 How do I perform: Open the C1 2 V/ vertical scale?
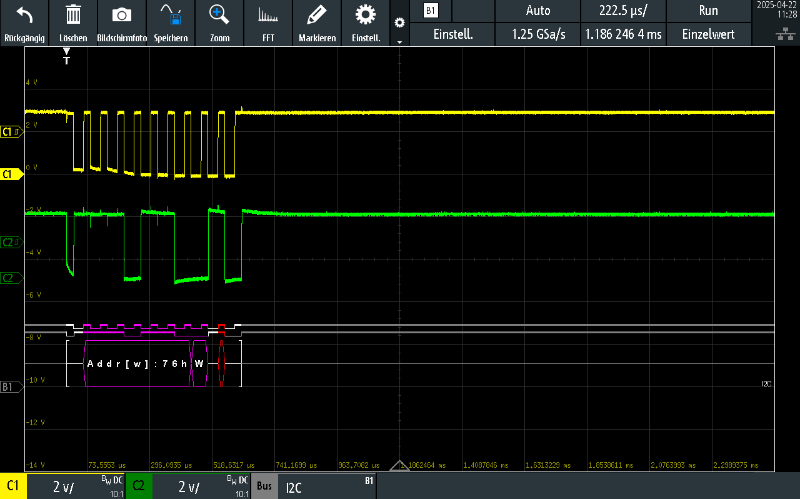click(x=76, y=486)
